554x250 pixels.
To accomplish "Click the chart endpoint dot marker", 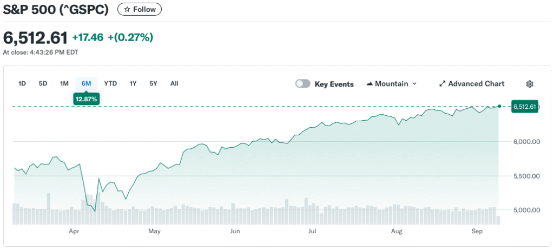I will [499, 107].
